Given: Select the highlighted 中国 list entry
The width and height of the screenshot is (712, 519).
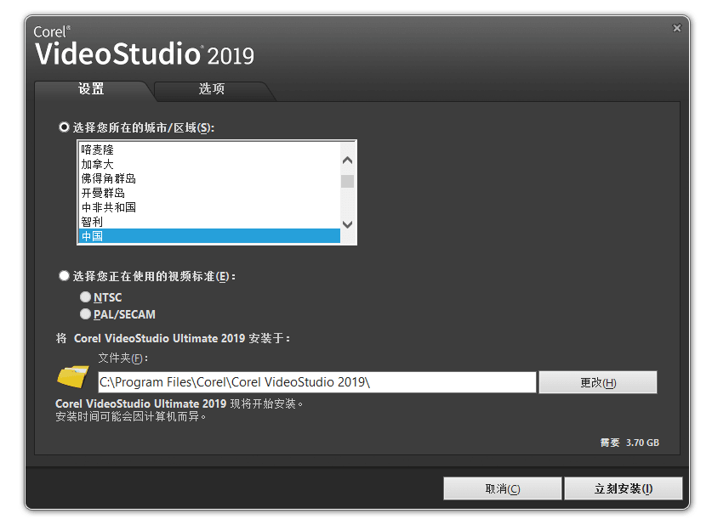Looking at the screenshot, I should pos(209,236).
